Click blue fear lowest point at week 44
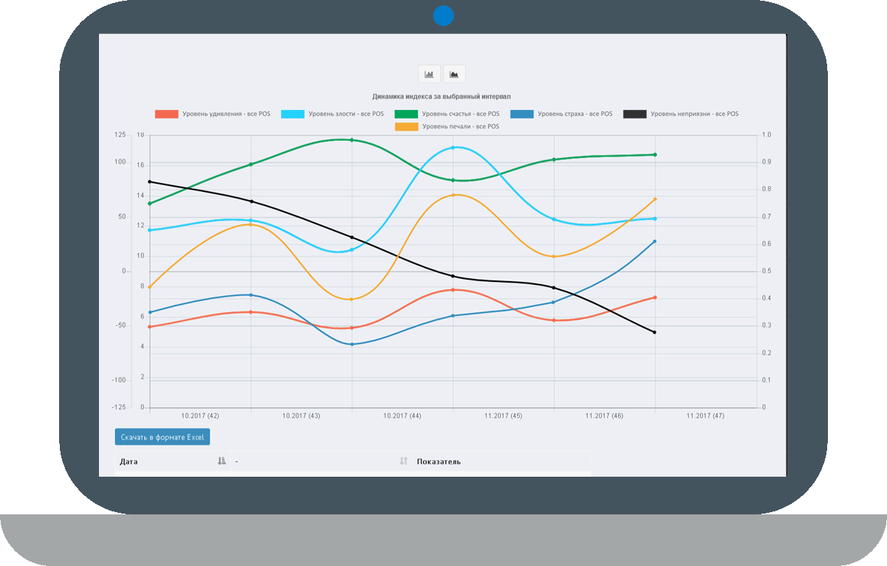Image resolution: width=887 pixels, height=566 pixels. coord(352,344)
